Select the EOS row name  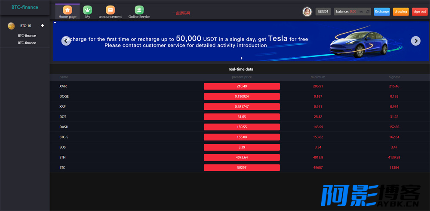click(62, 147)
